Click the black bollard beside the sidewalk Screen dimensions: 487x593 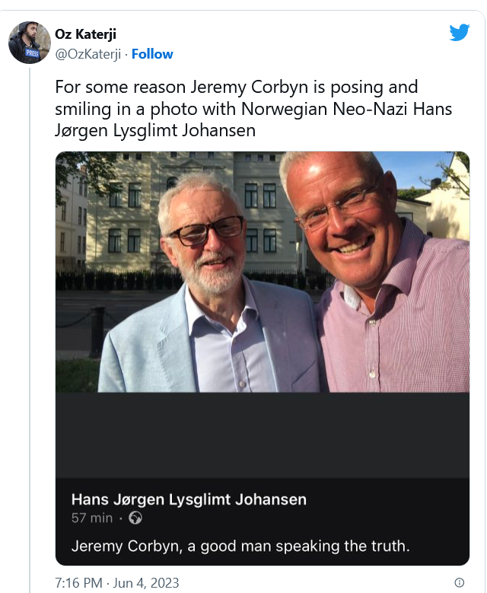click(97, 332)
